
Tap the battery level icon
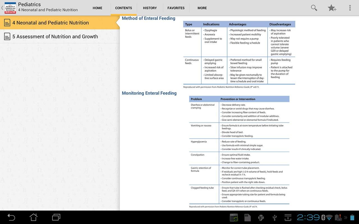(x=352, y=218)
